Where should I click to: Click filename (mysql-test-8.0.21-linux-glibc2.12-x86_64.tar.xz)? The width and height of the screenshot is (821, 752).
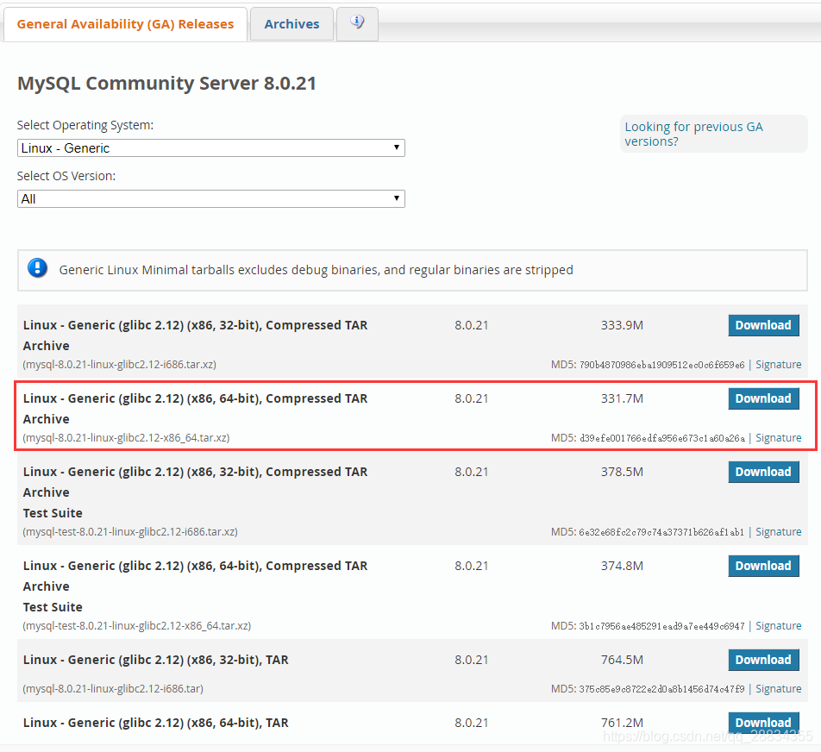136,626
